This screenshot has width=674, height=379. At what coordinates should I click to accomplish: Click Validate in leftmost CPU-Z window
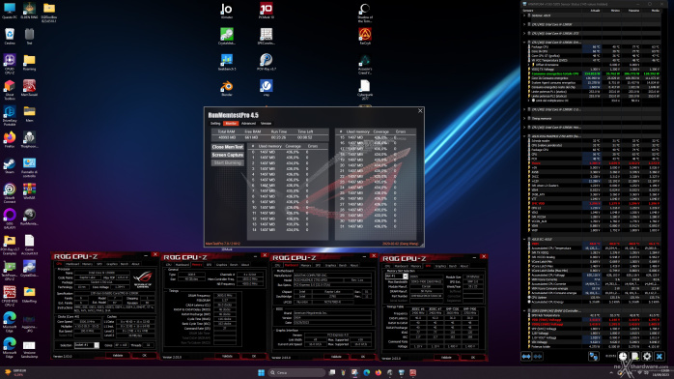(118, 356)
